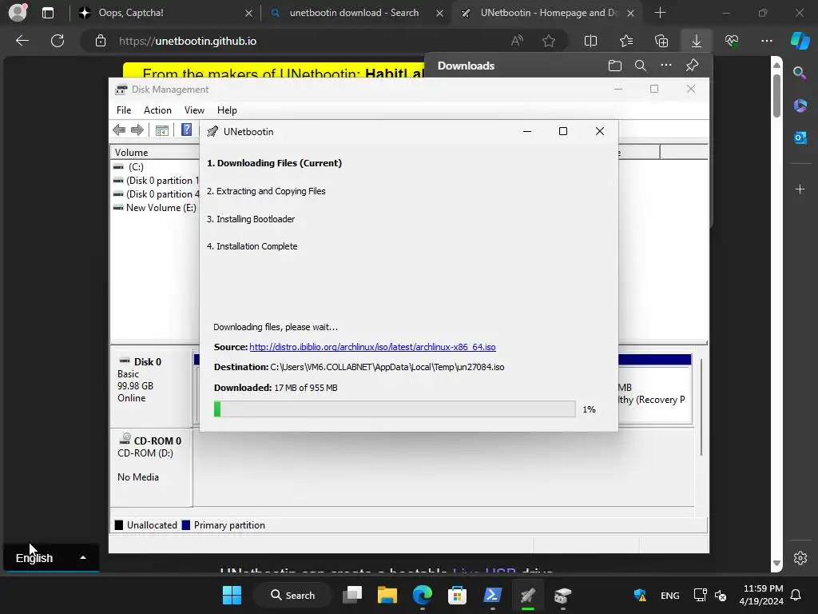Open Windows Start menu
Viewport: 818px width, 614px height.
click(x=232, y=595)
